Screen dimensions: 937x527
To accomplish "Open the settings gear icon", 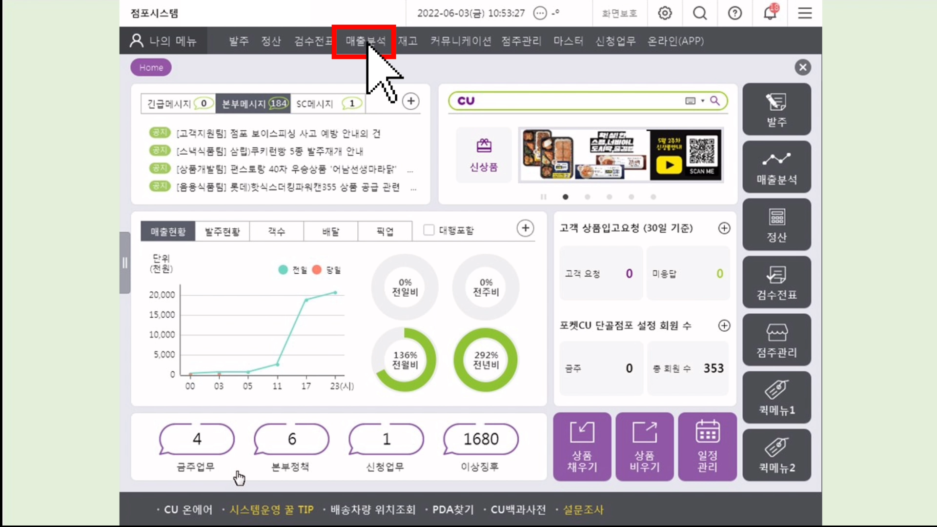I will point(665,13).
